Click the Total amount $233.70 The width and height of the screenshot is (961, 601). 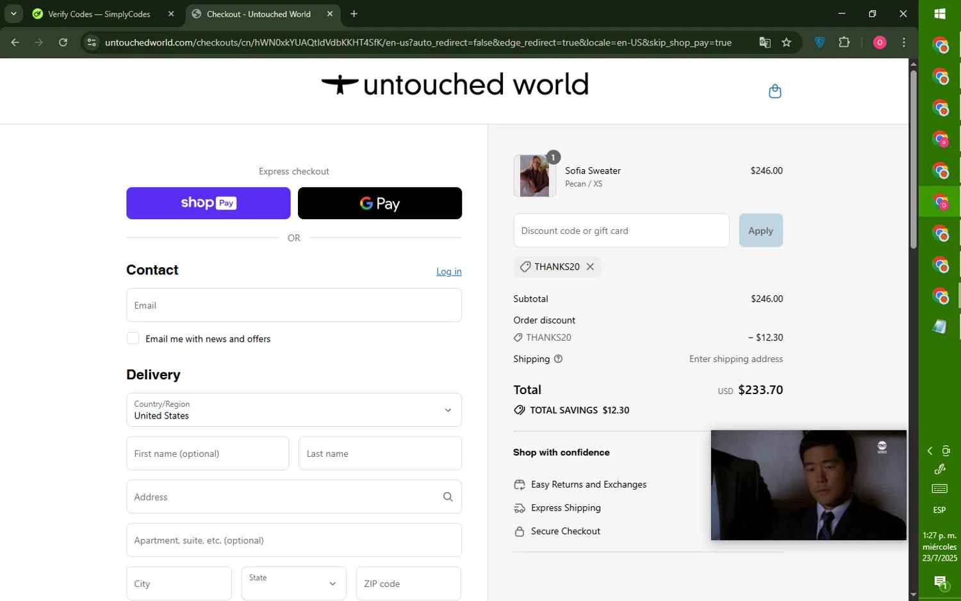(760, 390)
